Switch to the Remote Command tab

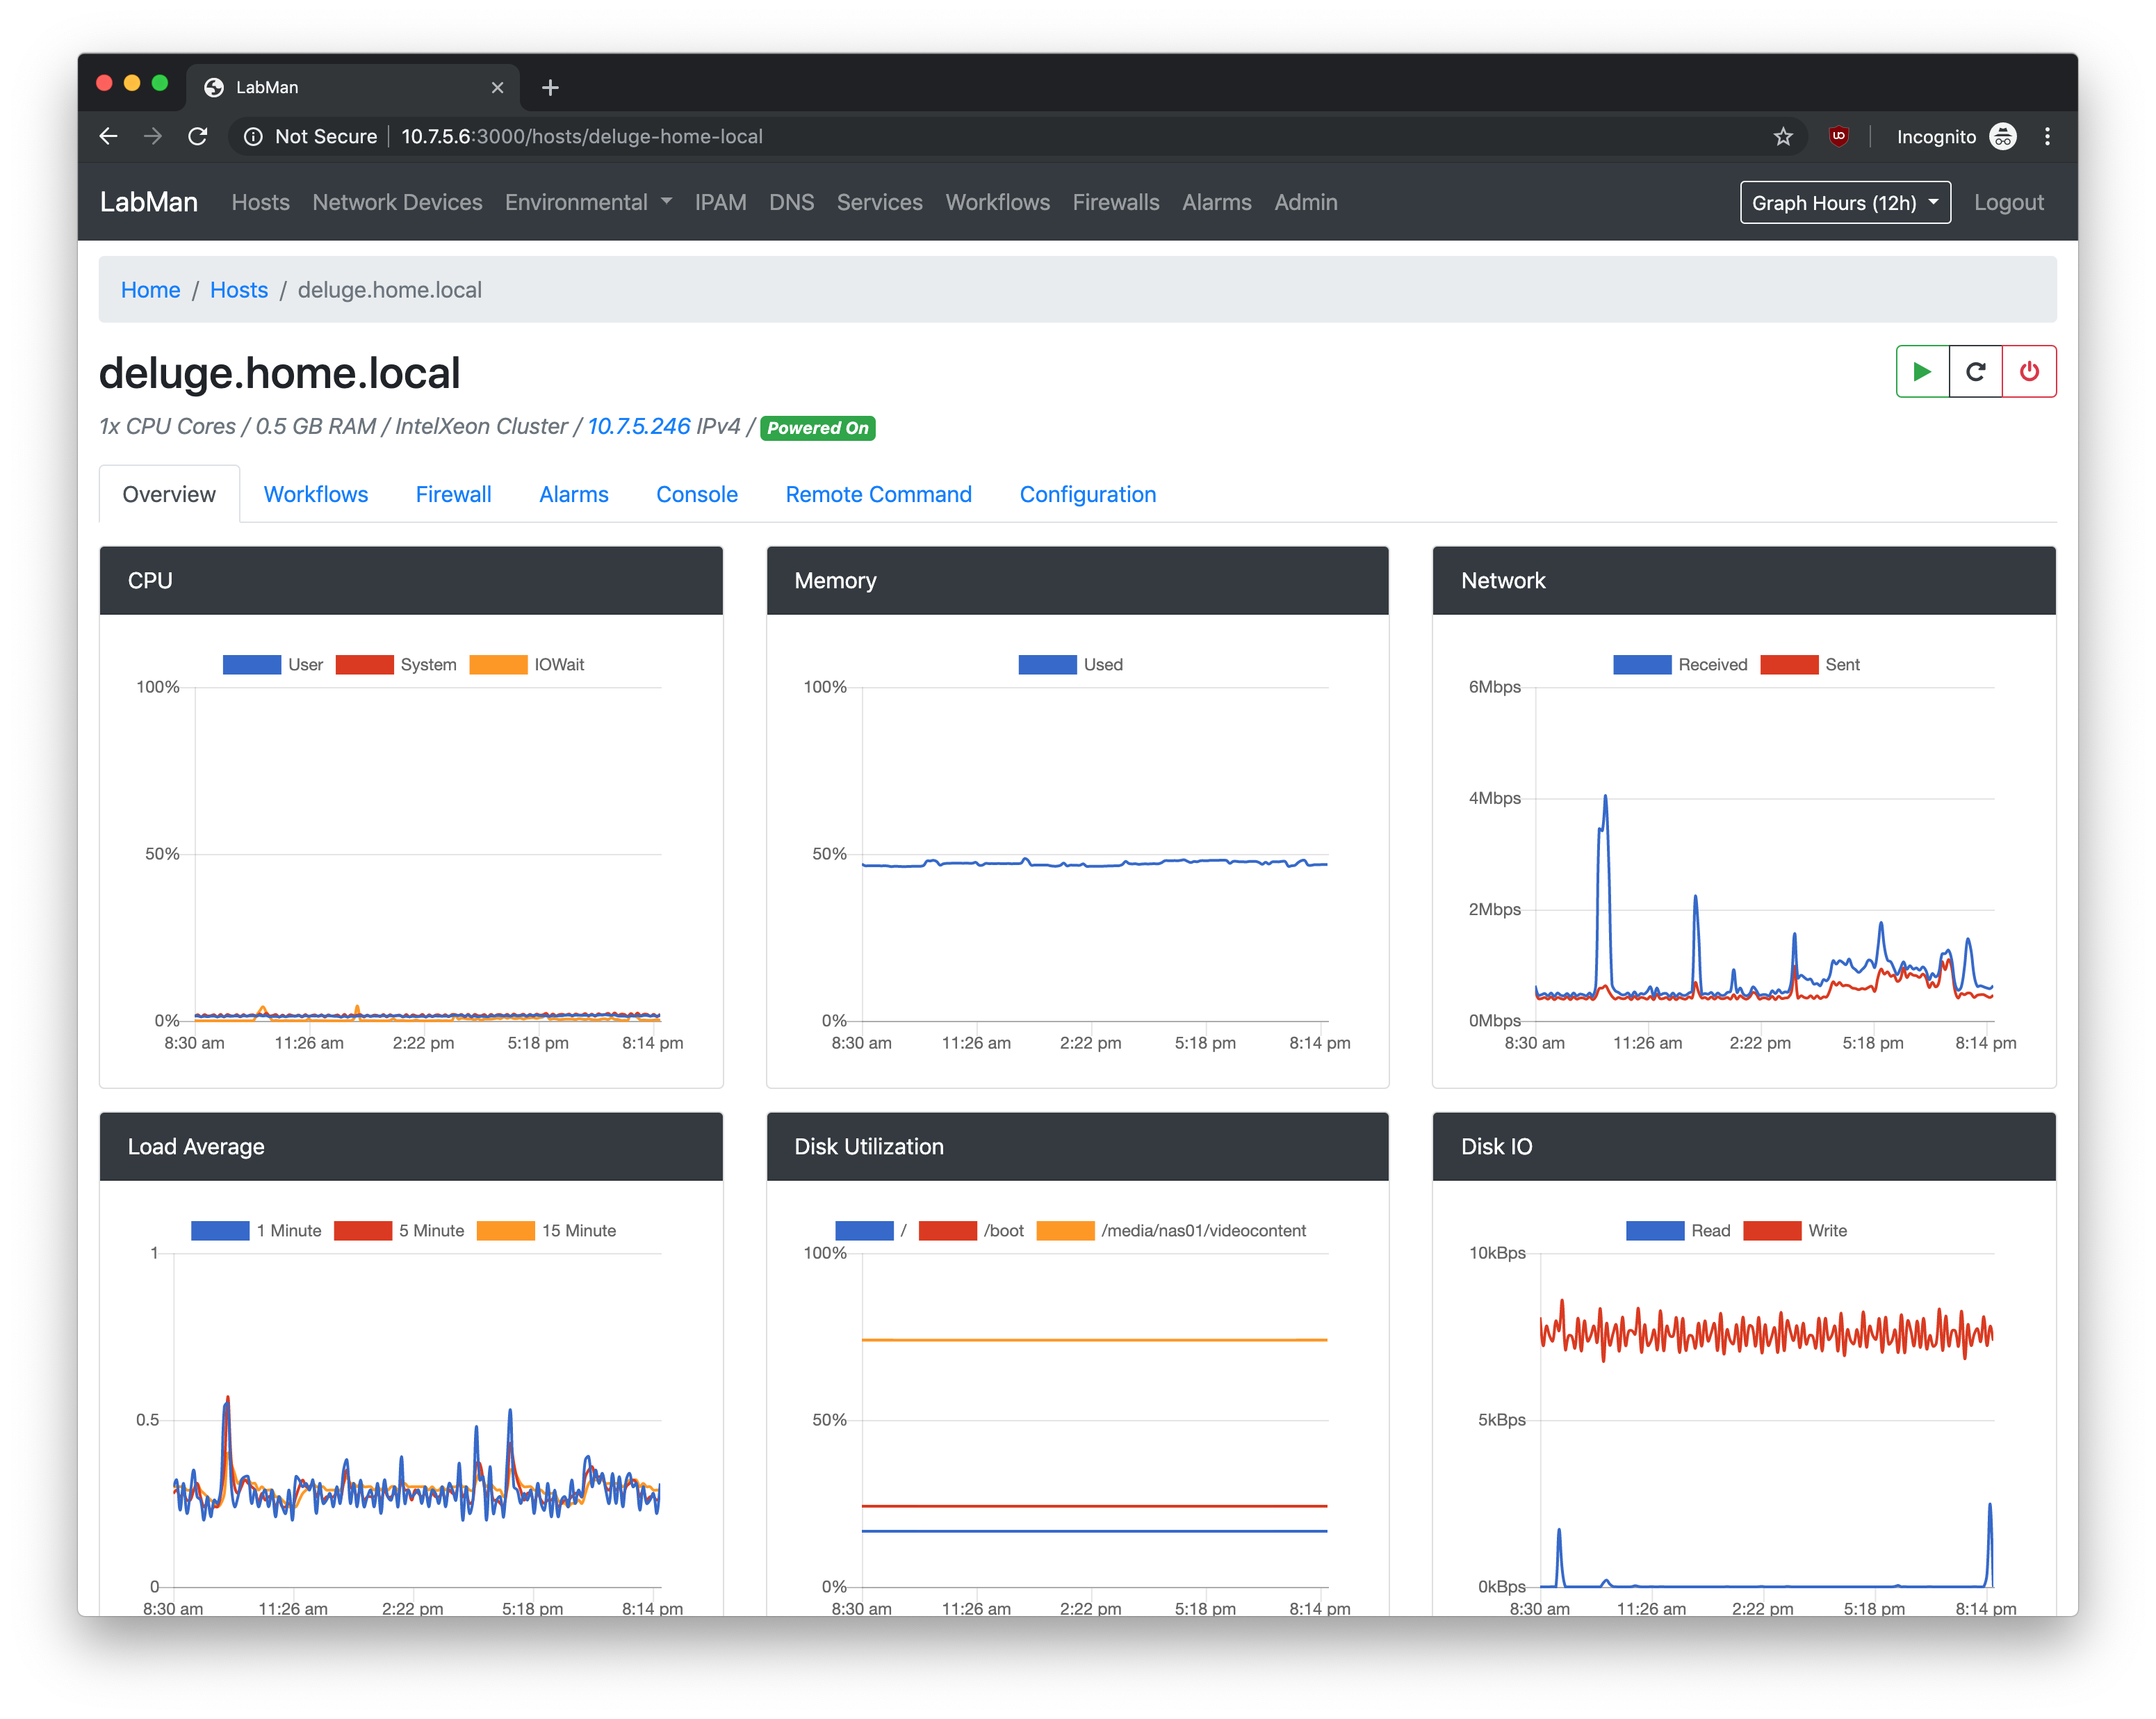pos(878,494)
